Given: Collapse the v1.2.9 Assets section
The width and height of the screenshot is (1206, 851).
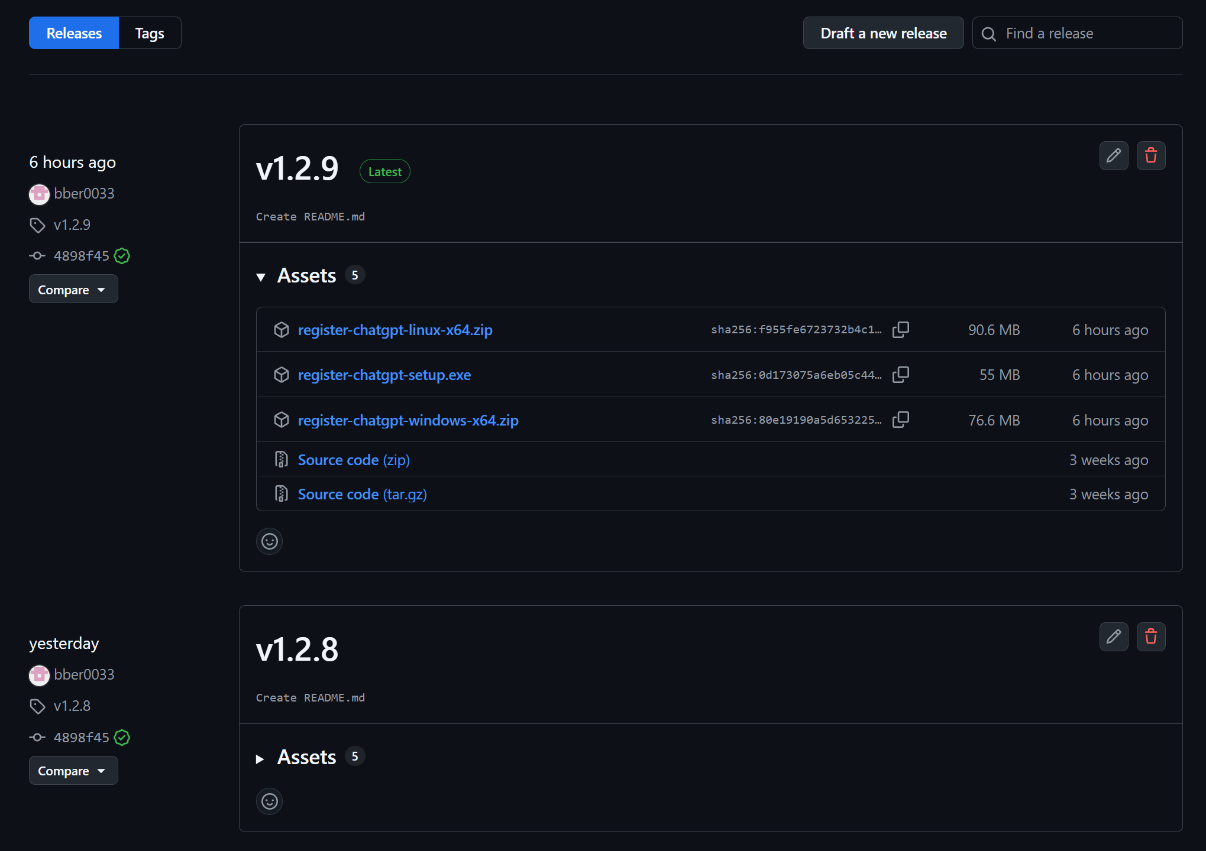Looking at the screenshot, I should pos(261,277).
